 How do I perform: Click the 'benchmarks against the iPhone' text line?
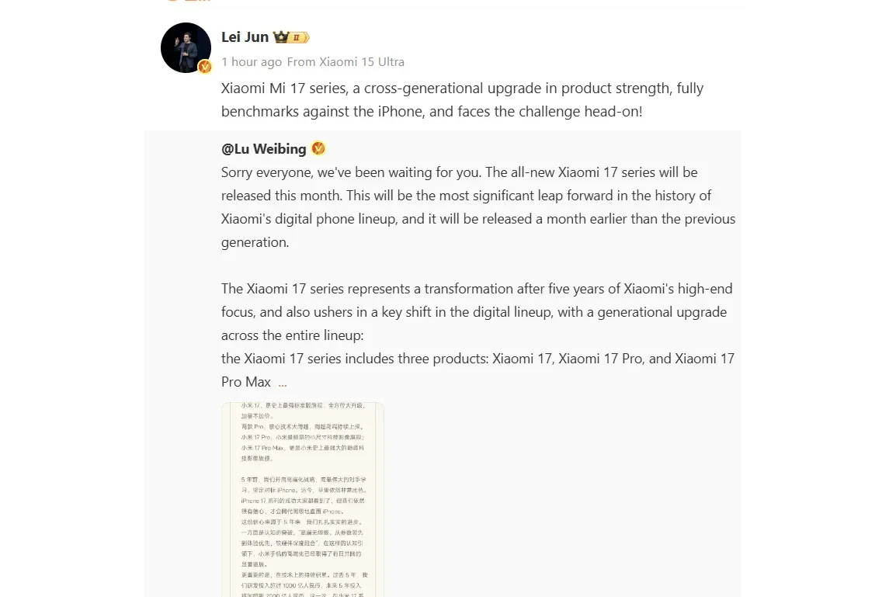[x=432, y=111]
